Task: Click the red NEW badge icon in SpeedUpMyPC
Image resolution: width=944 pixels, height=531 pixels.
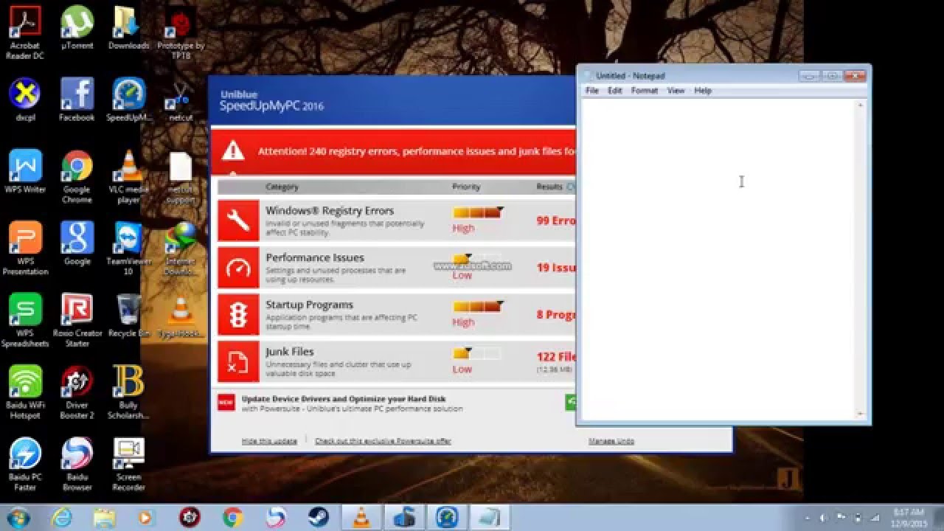Action: tap(226, 403)
